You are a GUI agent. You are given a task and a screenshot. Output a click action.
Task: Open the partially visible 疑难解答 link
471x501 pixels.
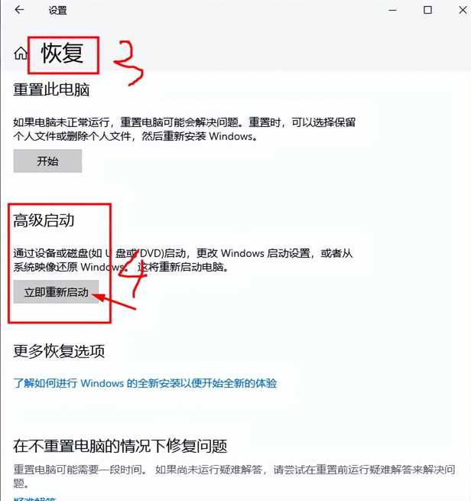point(34,499)
